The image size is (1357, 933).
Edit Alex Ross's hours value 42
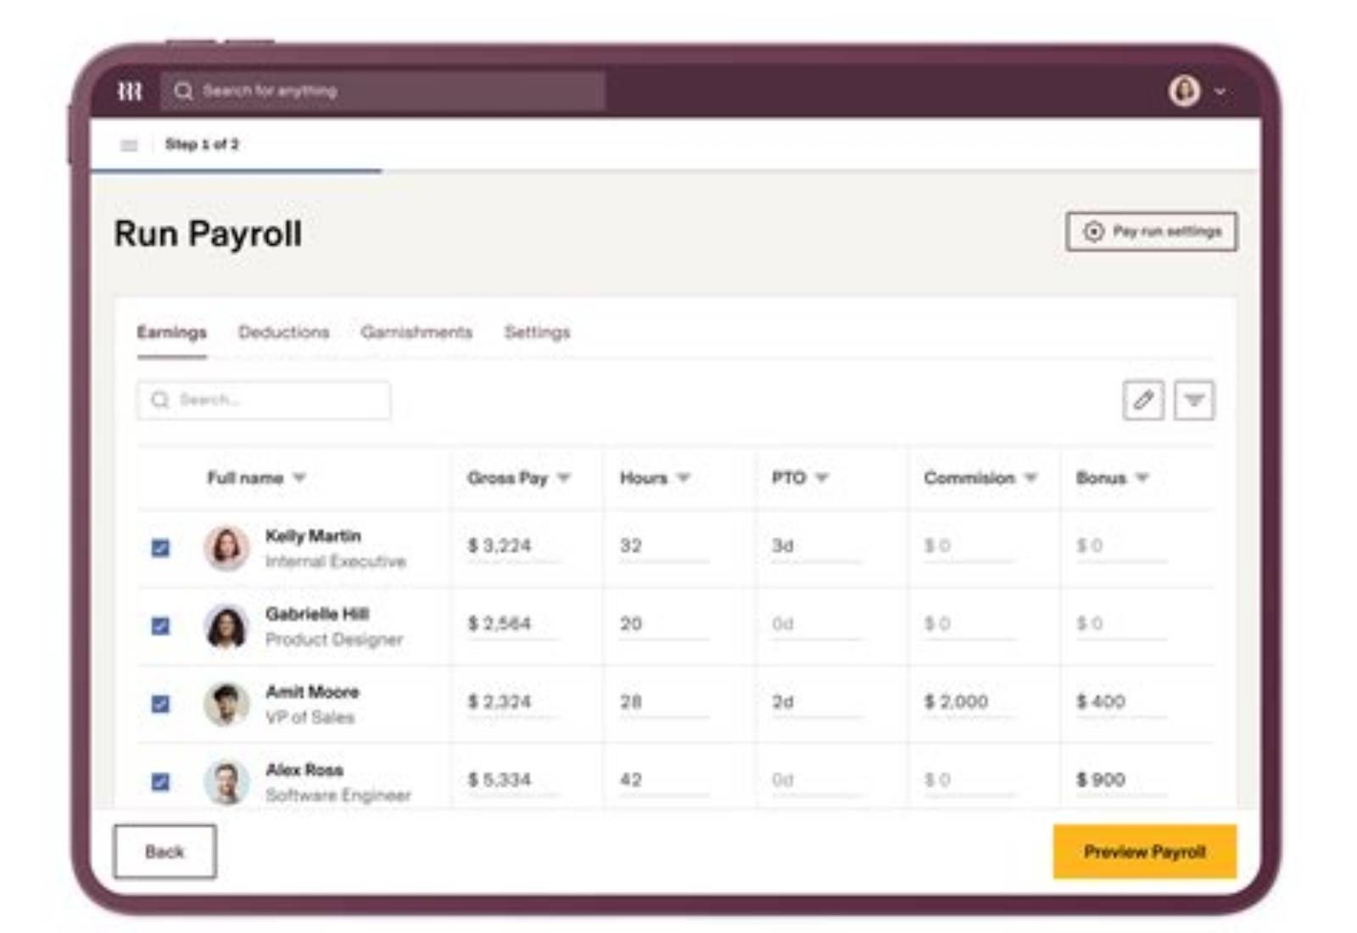(x=665, y=781)
